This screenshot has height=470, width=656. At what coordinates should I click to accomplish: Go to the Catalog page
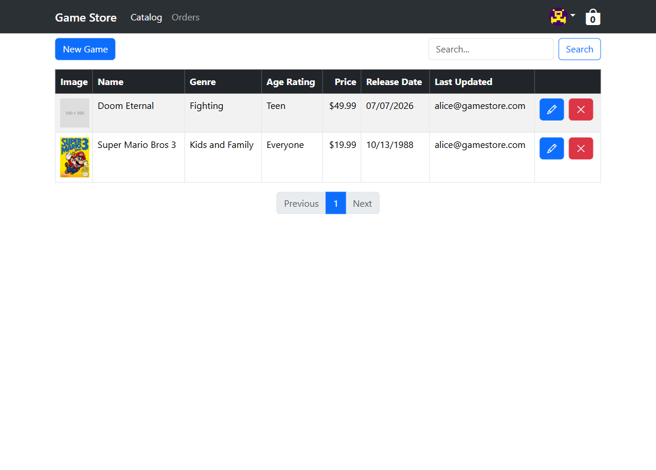pos(146,17)
